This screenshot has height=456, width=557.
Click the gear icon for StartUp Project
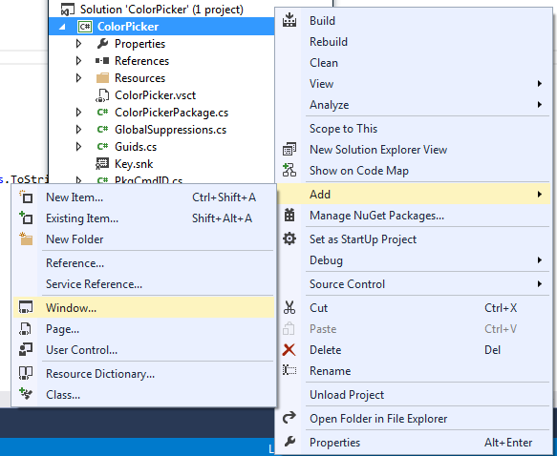(x=289, y=238)
